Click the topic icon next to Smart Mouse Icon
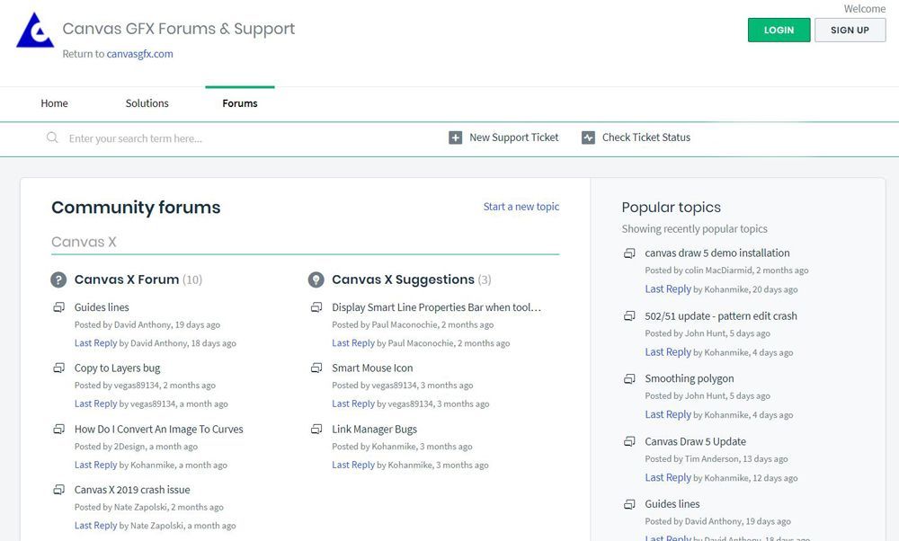 pos(316,368)
